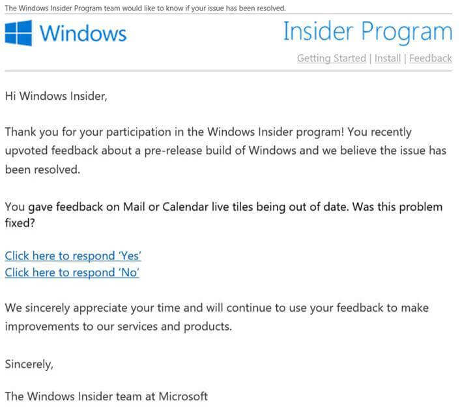
Task: Click the horizontal divider below header links
Action: (228, 70)
